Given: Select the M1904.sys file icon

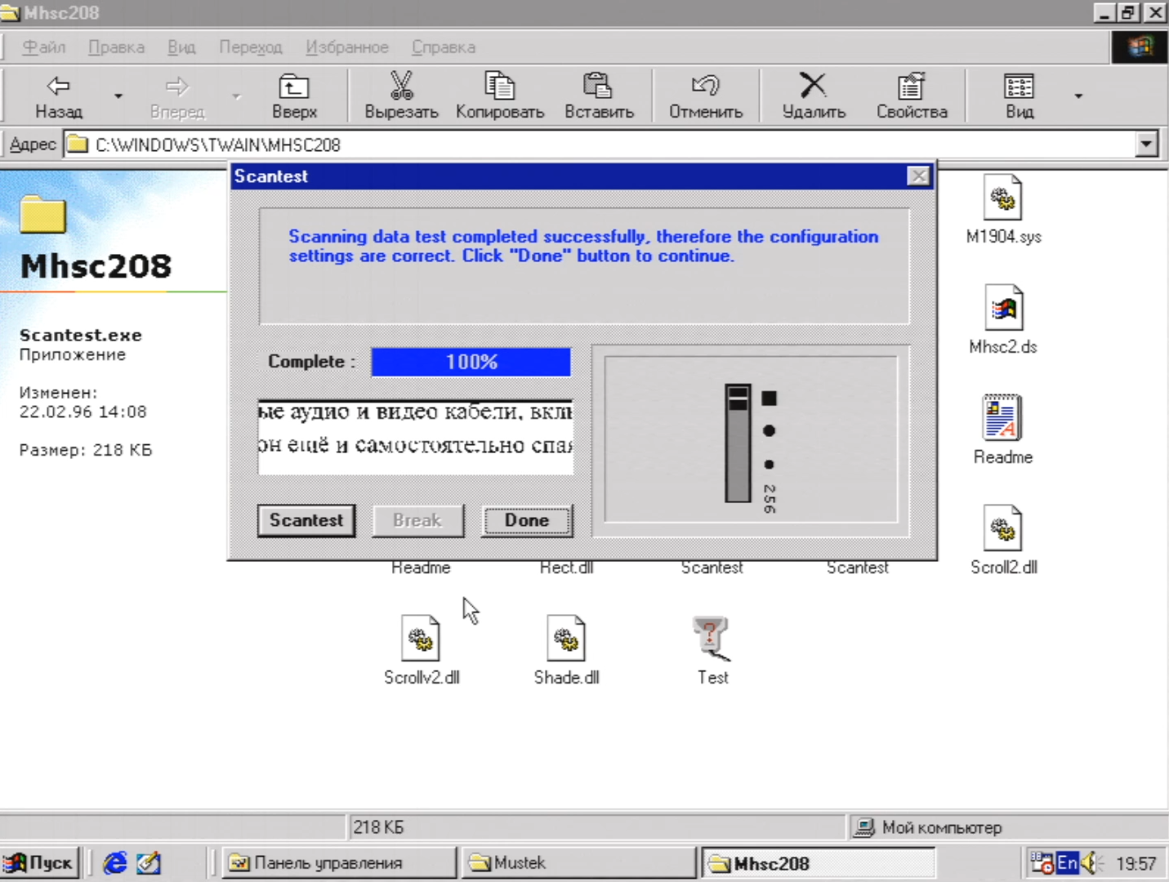Looking at the screenshot, I should (x=1002, y=198).
